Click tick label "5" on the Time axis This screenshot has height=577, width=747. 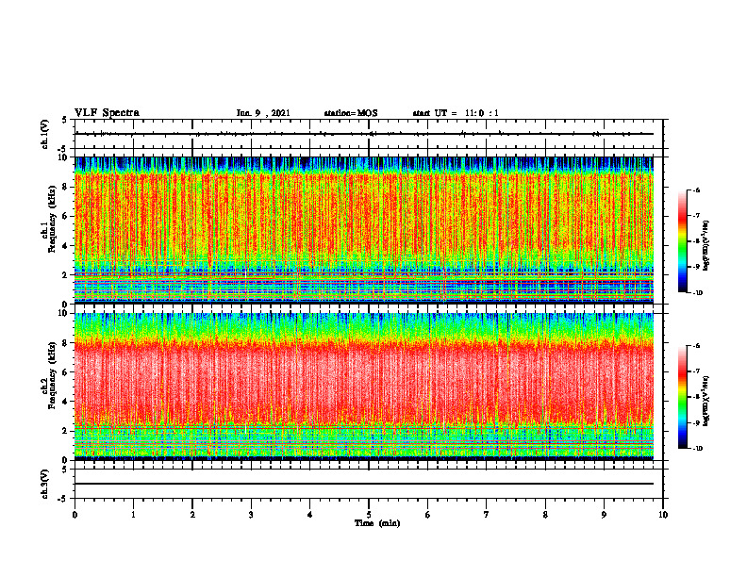pos(369,515)
